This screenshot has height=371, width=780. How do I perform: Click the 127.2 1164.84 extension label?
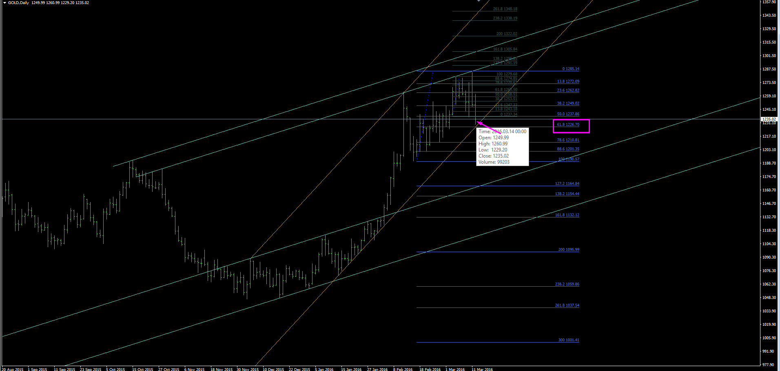567,184
